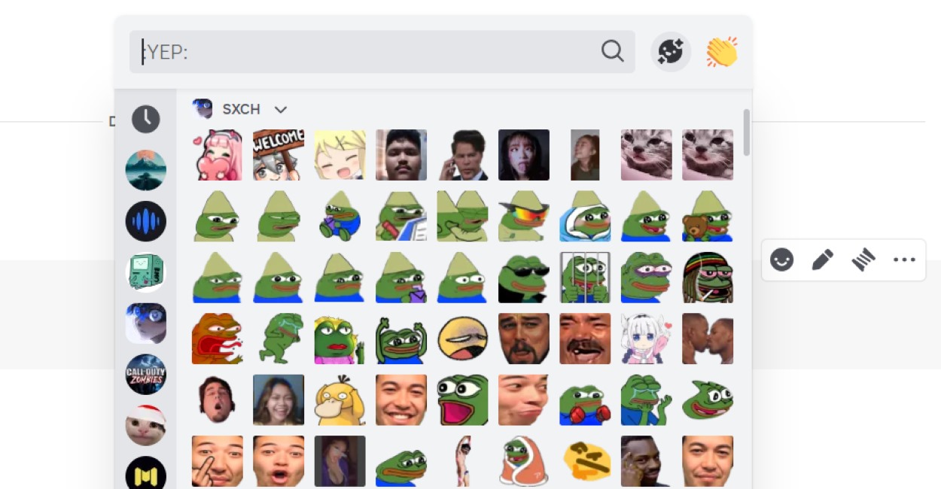Pick the yellow Psyduck emoji
The width and height of the screenshot is (941, 489).
click(x=340, y=400)
